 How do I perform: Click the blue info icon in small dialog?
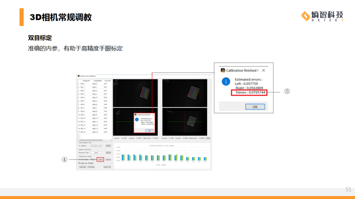(137, 119)
